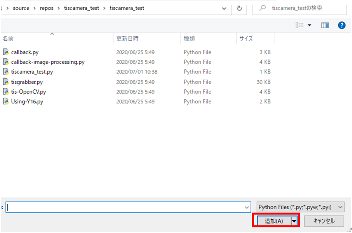Viewport: 352px width, 233px height.
Task: Expand chevron after source in breadcrumb
Action: [x=34, y=8]
